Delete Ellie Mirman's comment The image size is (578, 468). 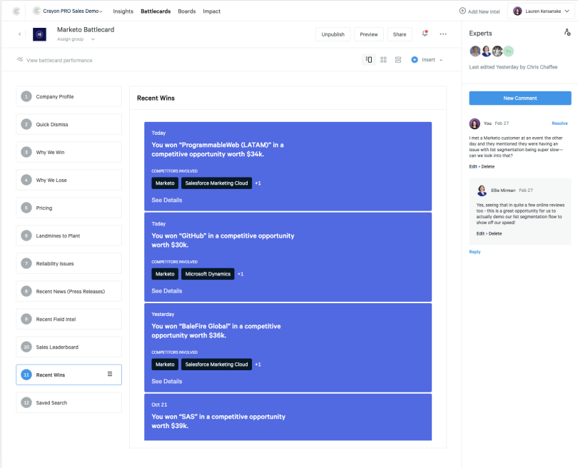click(495, 233)
